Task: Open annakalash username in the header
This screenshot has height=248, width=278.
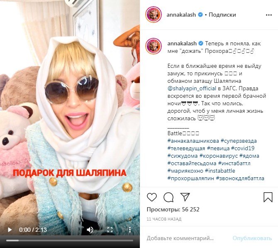Action: pos(181,15)
